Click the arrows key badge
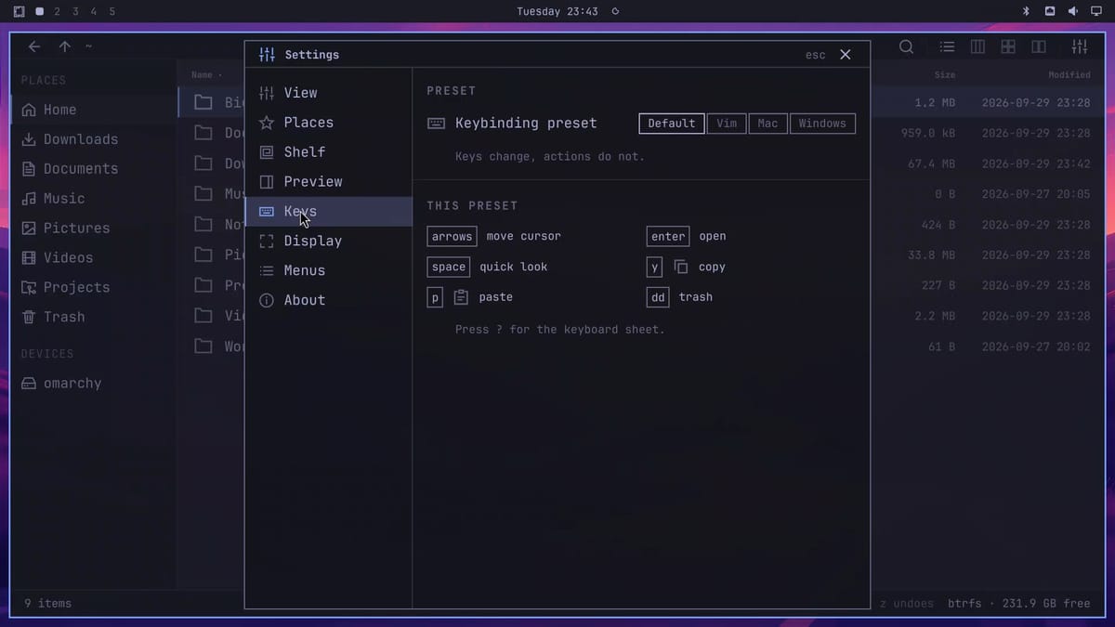 tap(453, 237)
